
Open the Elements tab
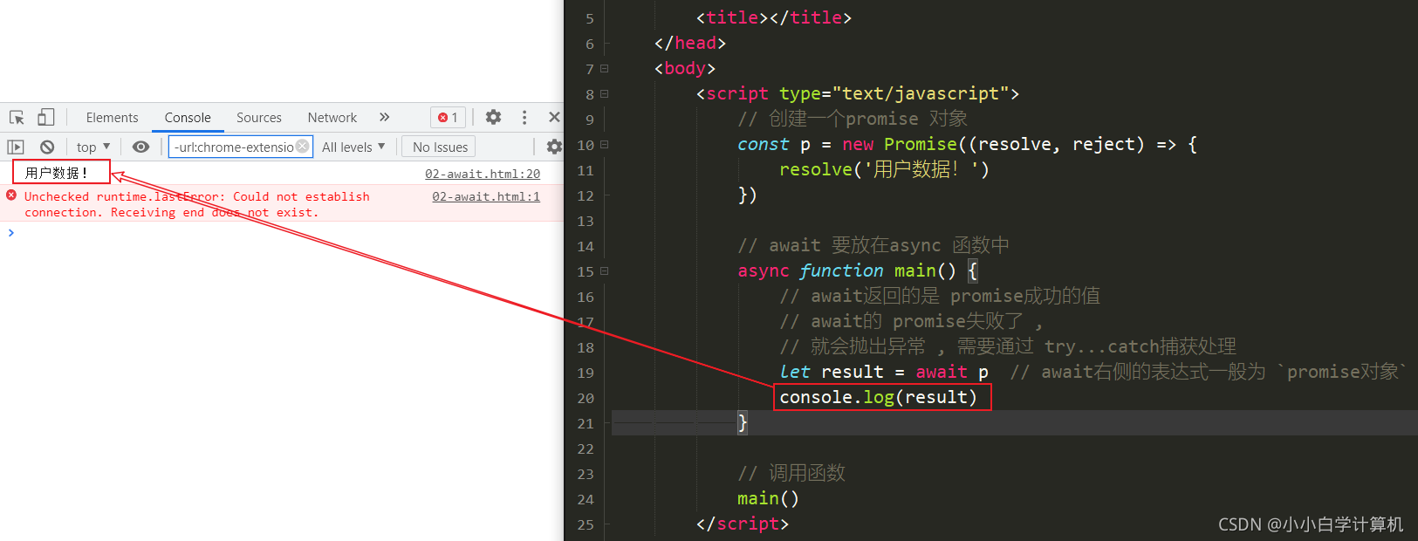click(112, 118)
